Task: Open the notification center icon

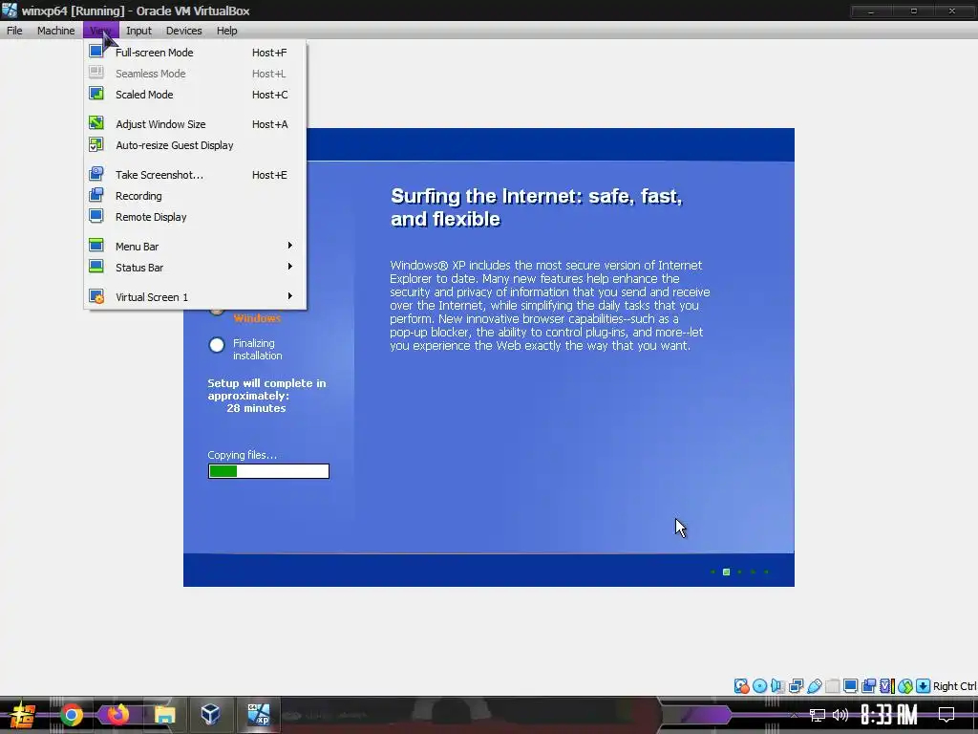Action: [x=946, y=715]
